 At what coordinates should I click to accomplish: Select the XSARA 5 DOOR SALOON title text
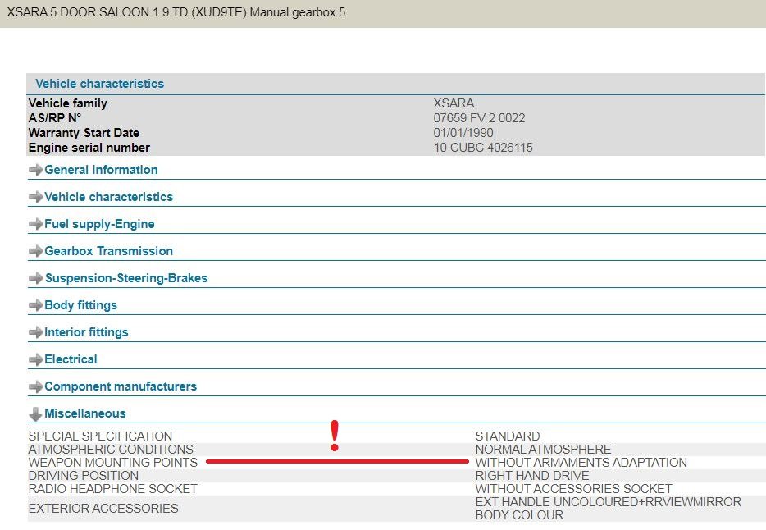pyautogui.click(x=176, y=12)
